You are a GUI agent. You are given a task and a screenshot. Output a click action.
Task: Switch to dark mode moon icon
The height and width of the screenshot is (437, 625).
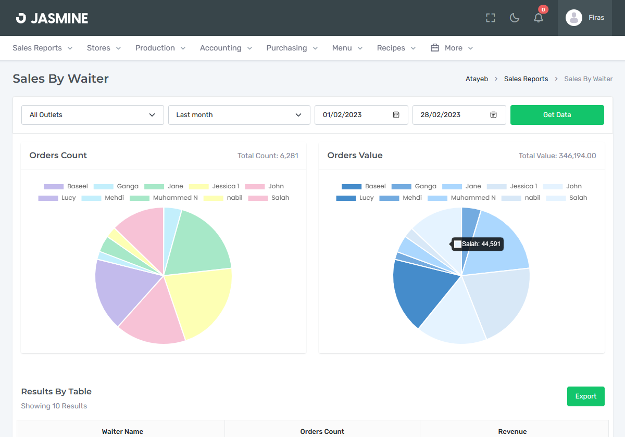[x=515, y=18]
